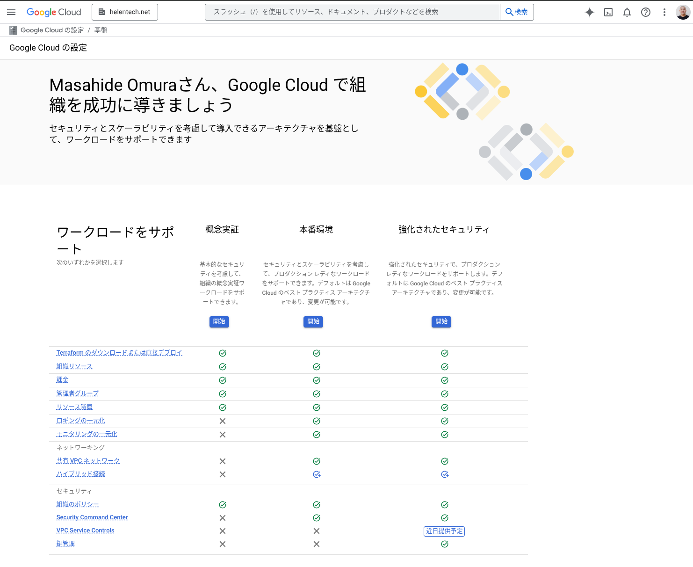
Task: Activate Cloud Shell terminal icon
Action: [608, 12]
